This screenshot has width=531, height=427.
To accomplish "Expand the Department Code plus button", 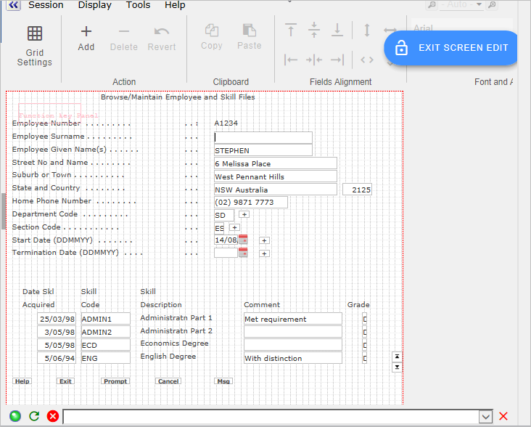I will 244,214.
